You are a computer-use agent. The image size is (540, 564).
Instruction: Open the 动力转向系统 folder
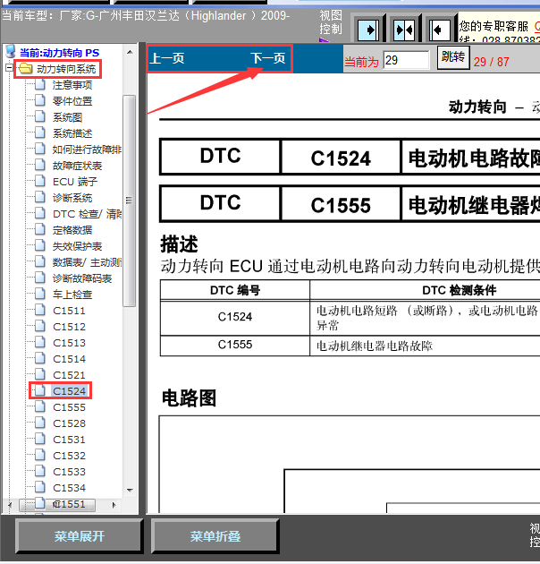(x=66, y=69)
